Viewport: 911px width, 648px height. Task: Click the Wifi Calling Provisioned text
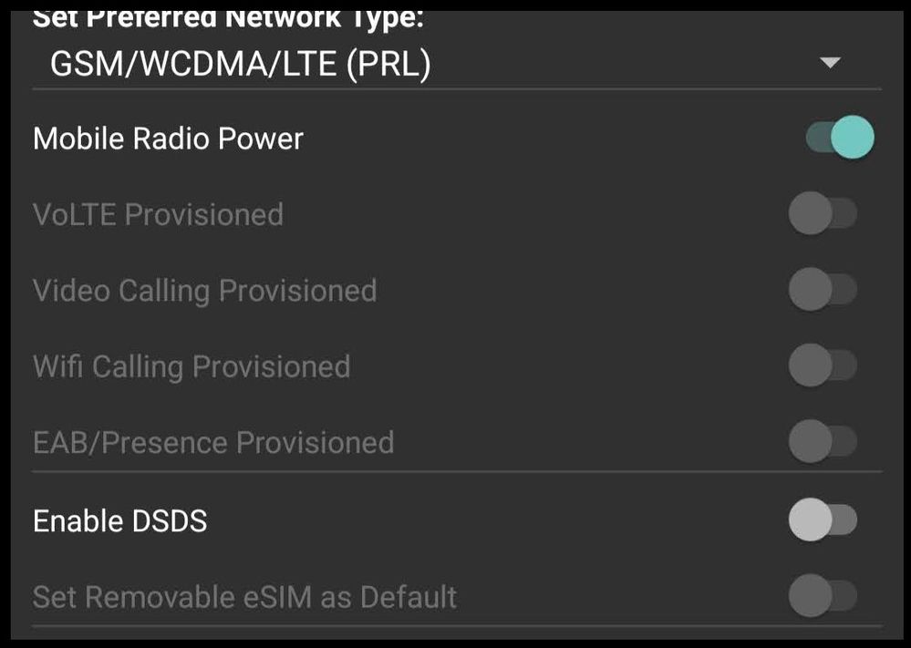pyautogui.click(x=191, y=366)
